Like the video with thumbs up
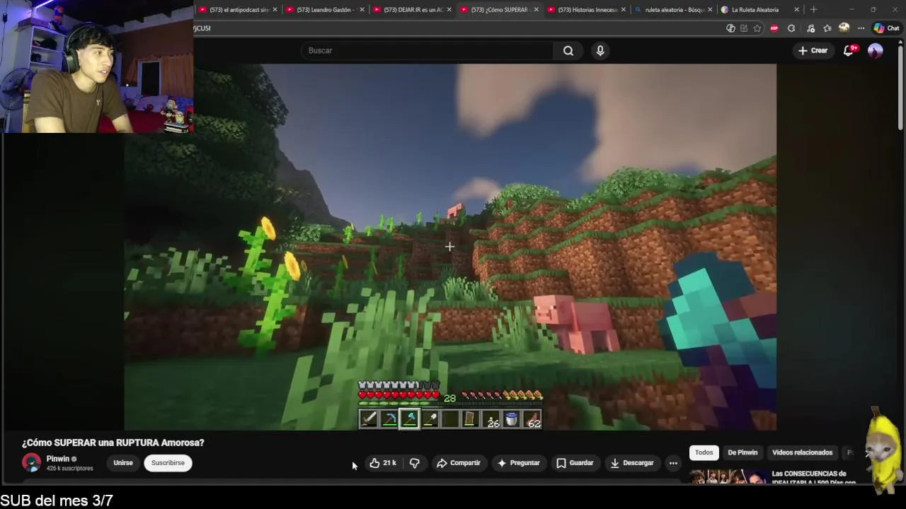The height and width of the screenshot is (509, 906). click(382, 463)
